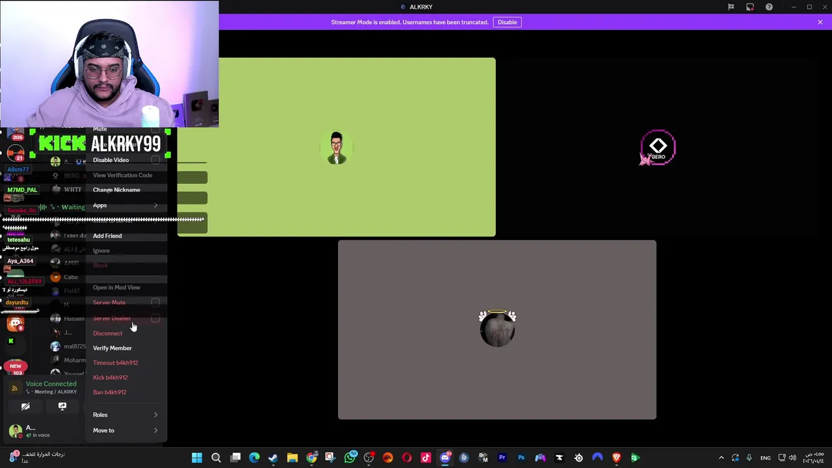Open the orange Discord server icon with badge 8

click(x=16, y=323)
